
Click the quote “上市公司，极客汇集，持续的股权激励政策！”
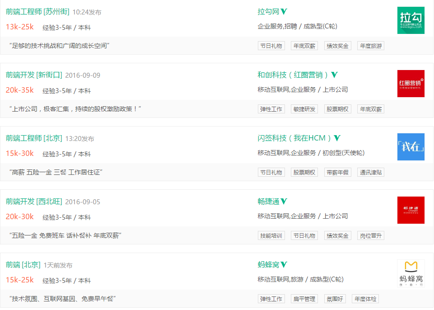[75, 109]
